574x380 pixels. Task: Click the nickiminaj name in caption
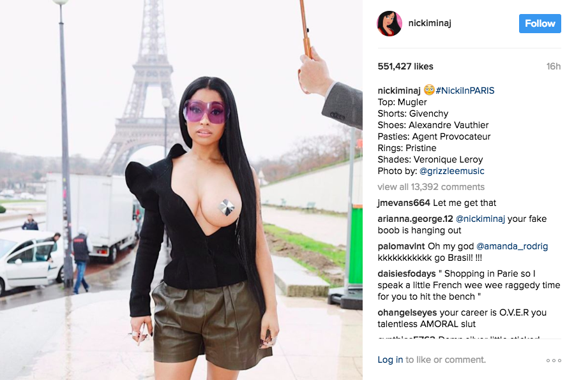399,91
